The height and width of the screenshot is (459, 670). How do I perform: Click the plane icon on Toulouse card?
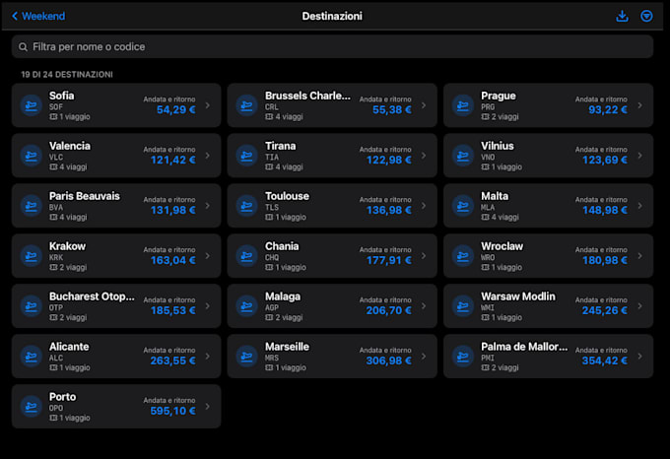[x=247, y=206]
